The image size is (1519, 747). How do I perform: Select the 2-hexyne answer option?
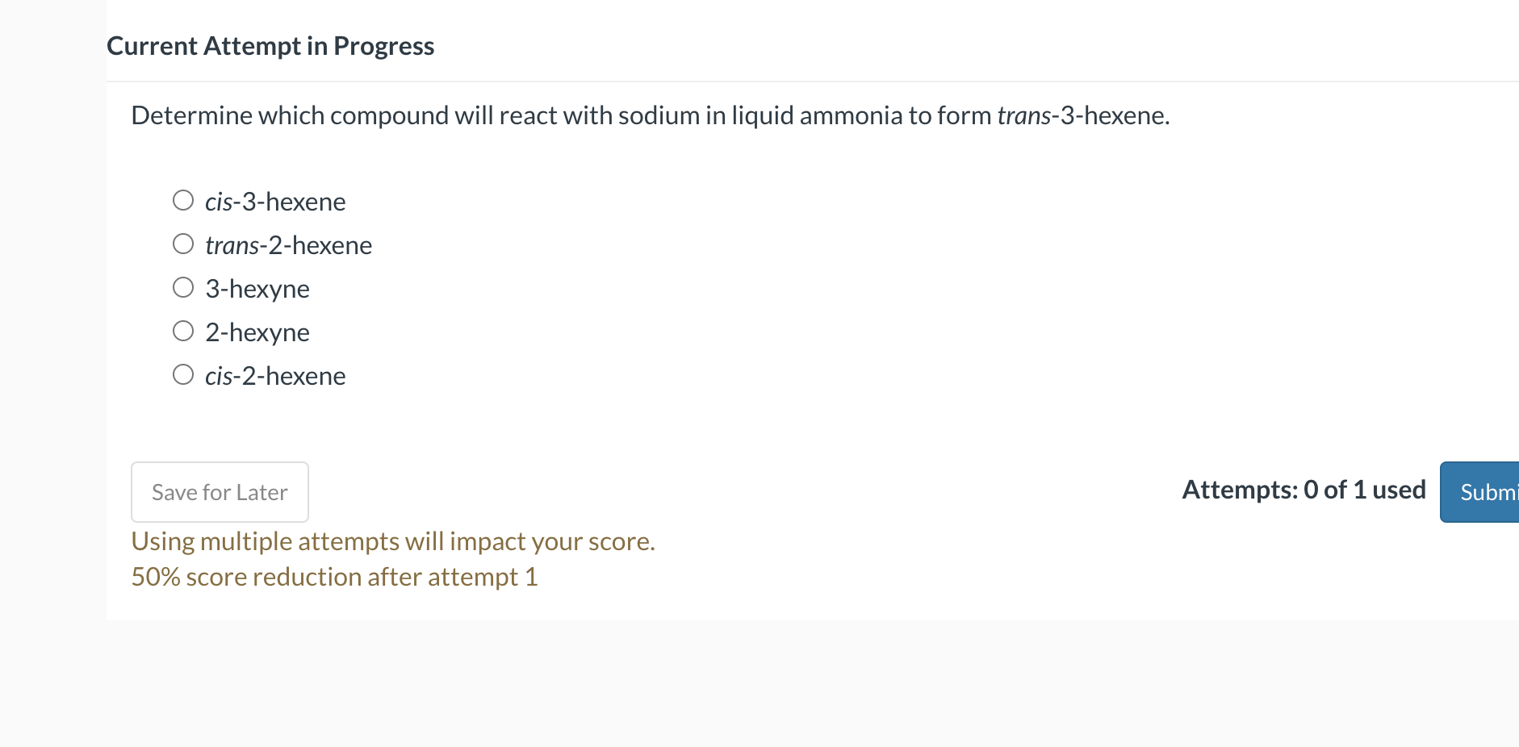coord(183,329)
